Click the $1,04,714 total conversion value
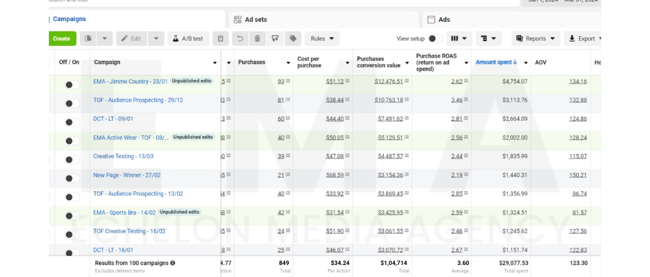 click(395, 263)
